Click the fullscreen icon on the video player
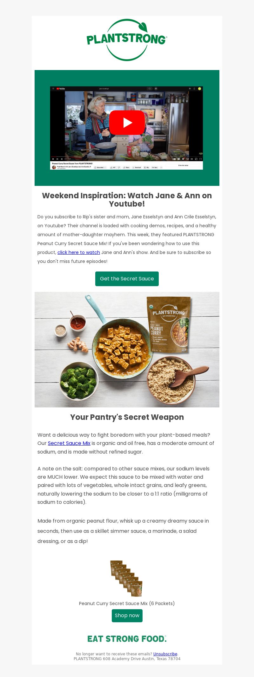This screenshot has width=254, height=677. (200, 159)
